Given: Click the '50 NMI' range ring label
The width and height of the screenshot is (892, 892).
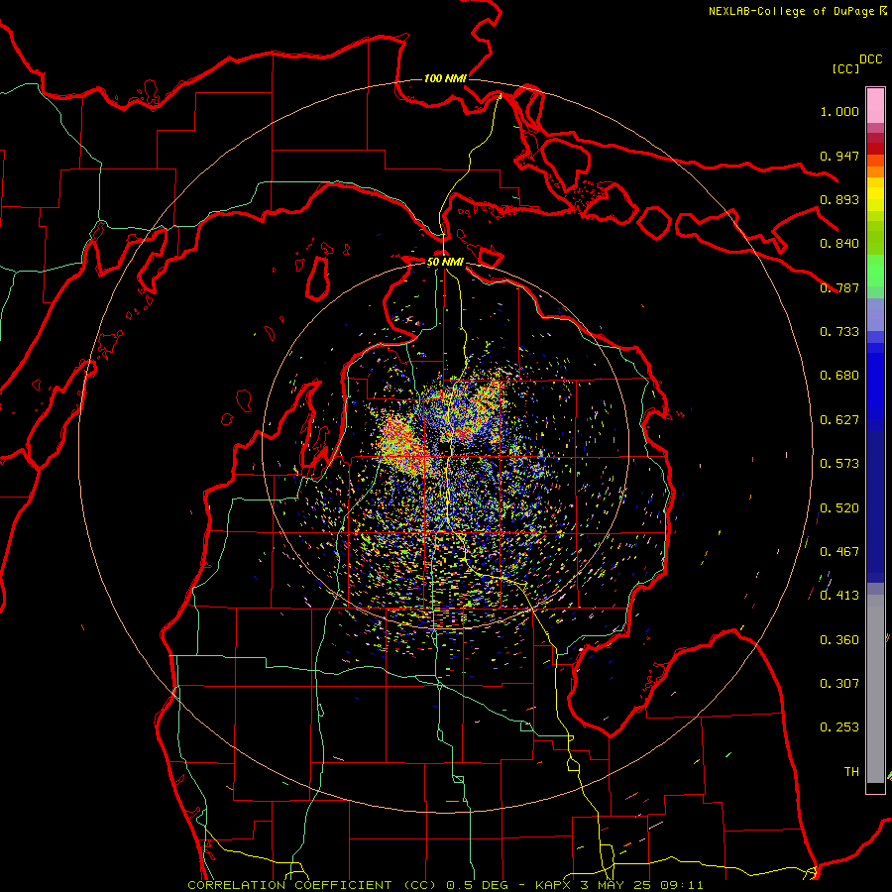Looking at the screenshot, I should click(445, 262).
